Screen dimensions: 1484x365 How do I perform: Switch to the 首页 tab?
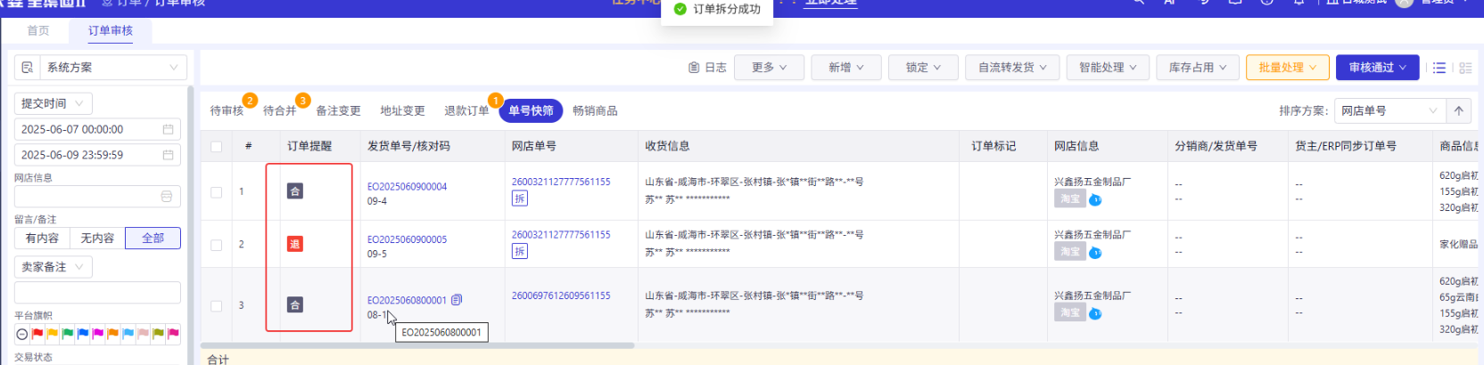click(x=38, y=30)
